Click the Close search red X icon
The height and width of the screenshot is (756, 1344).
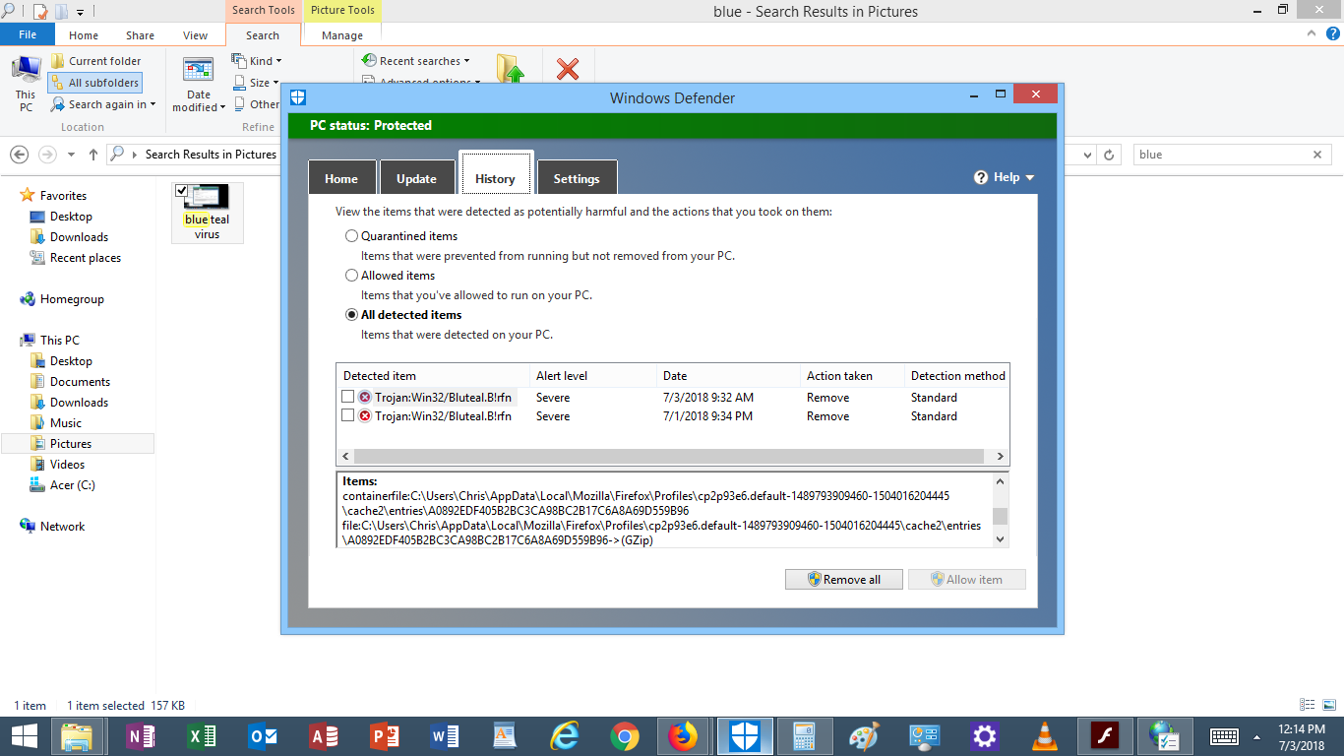click(x=568, y=69)
